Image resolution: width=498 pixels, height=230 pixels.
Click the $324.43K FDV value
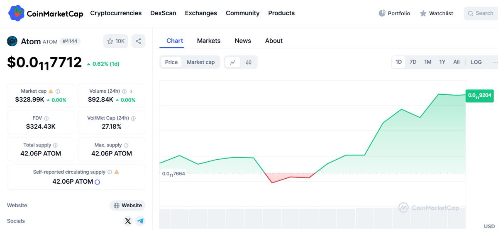(x=41, y=127)
